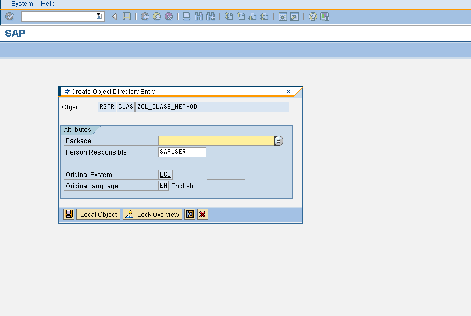The image size is (471, 316).
Task: Open the Help menu
Action: point(48,4)
